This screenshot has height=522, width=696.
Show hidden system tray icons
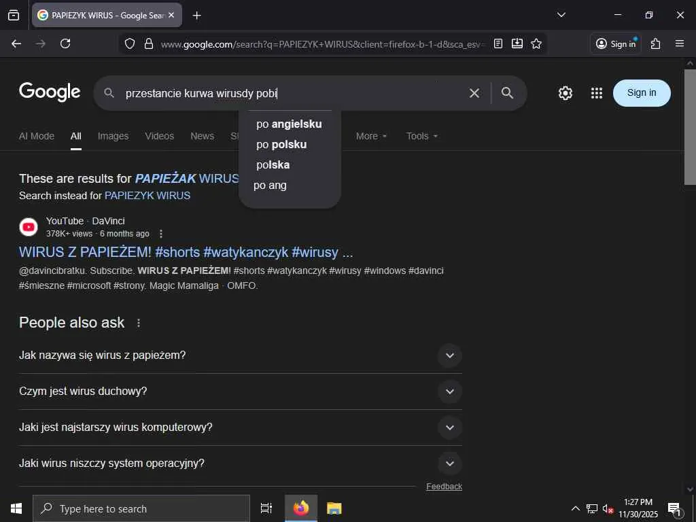pyautogui.click(x=575, y=508)
